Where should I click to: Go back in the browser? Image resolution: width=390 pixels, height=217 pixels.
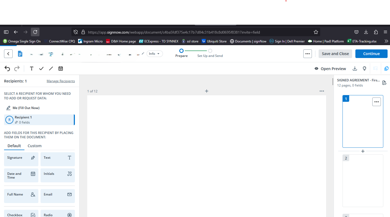point(16,32)
